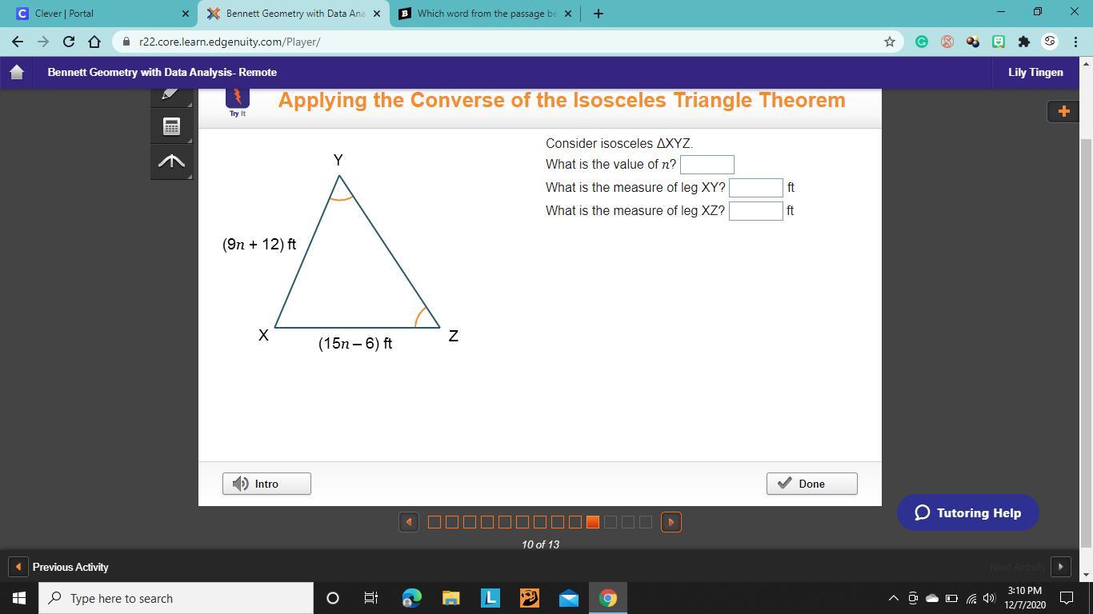Select the highlighted tenth frame square
The image size is (1093, 614).
[x=593, y=522]
